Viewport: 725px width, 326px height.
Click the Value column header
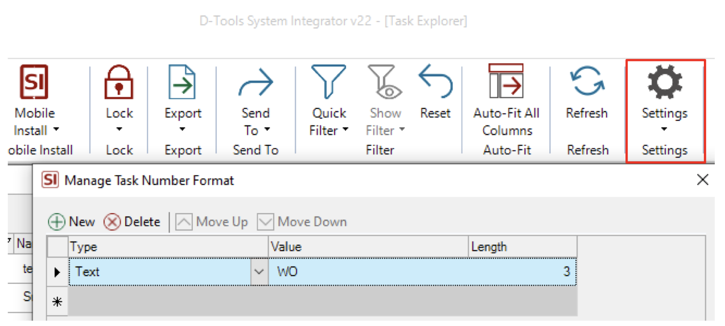pos(368,247)
